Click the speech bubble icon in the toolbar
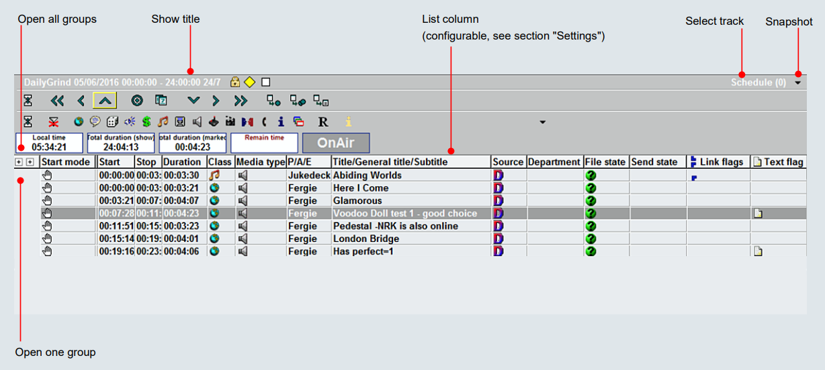 pyautogui.click(x=95, y=122)
